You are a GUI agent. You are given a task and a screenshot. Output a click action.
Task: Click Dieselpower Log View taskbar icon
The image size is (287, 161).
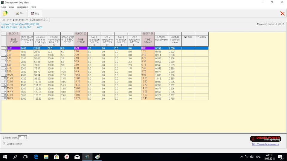click(87, 157)
